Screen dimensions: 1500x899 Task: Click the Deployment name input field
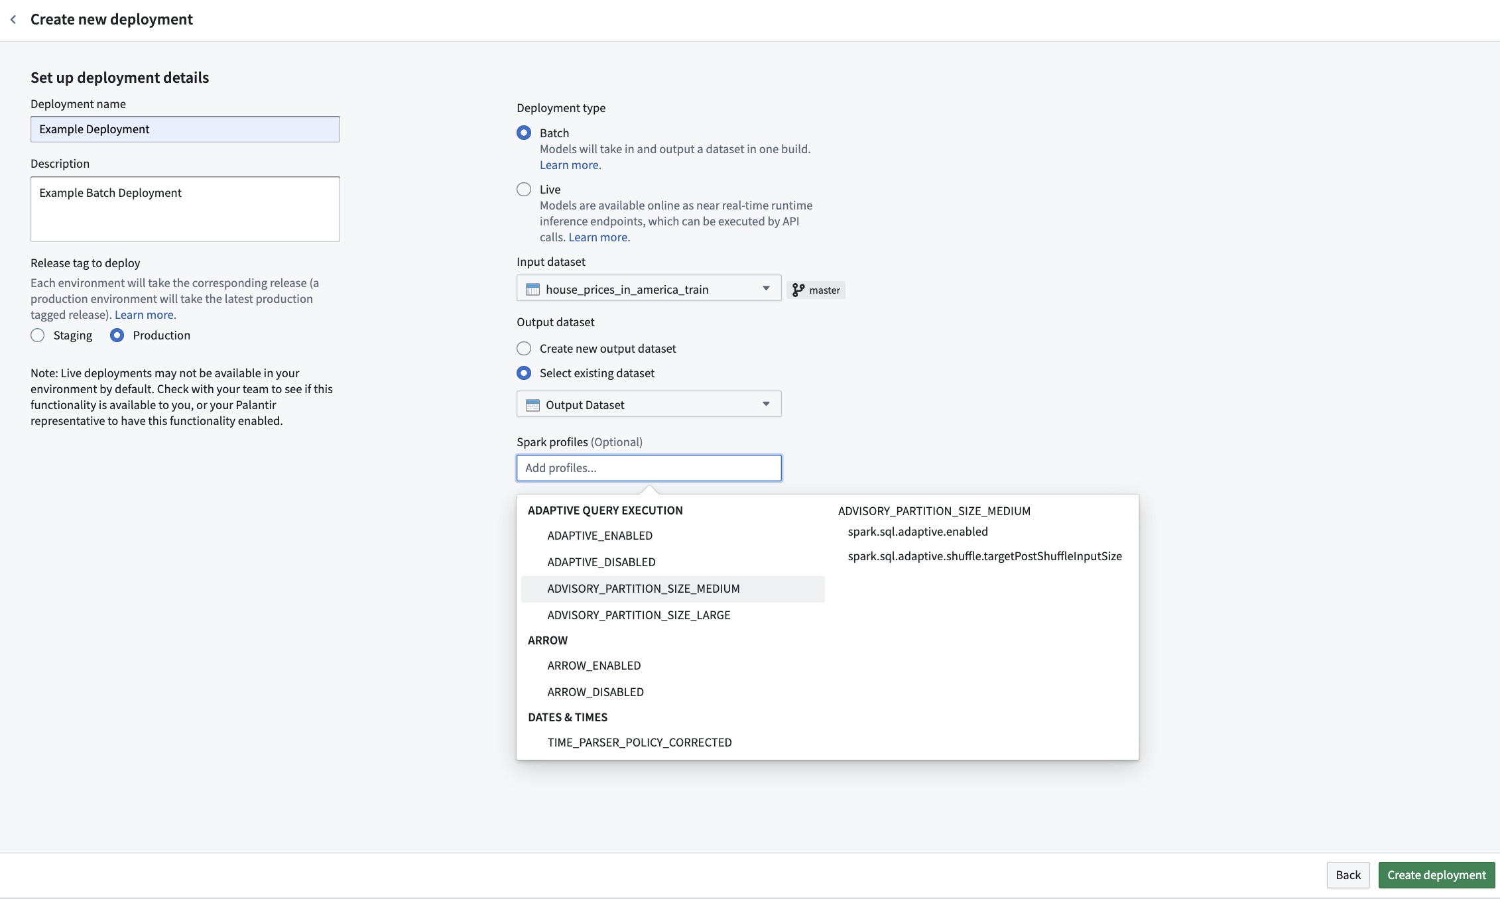185,129
